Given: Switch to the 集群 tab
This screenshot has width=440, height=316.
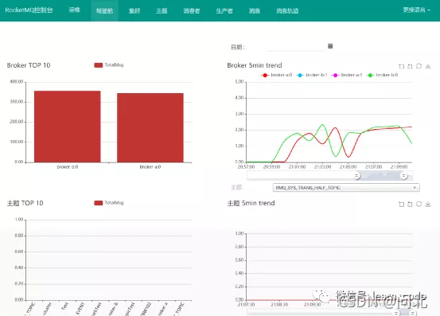Looking at the screenshot, I should coord(134,10).
